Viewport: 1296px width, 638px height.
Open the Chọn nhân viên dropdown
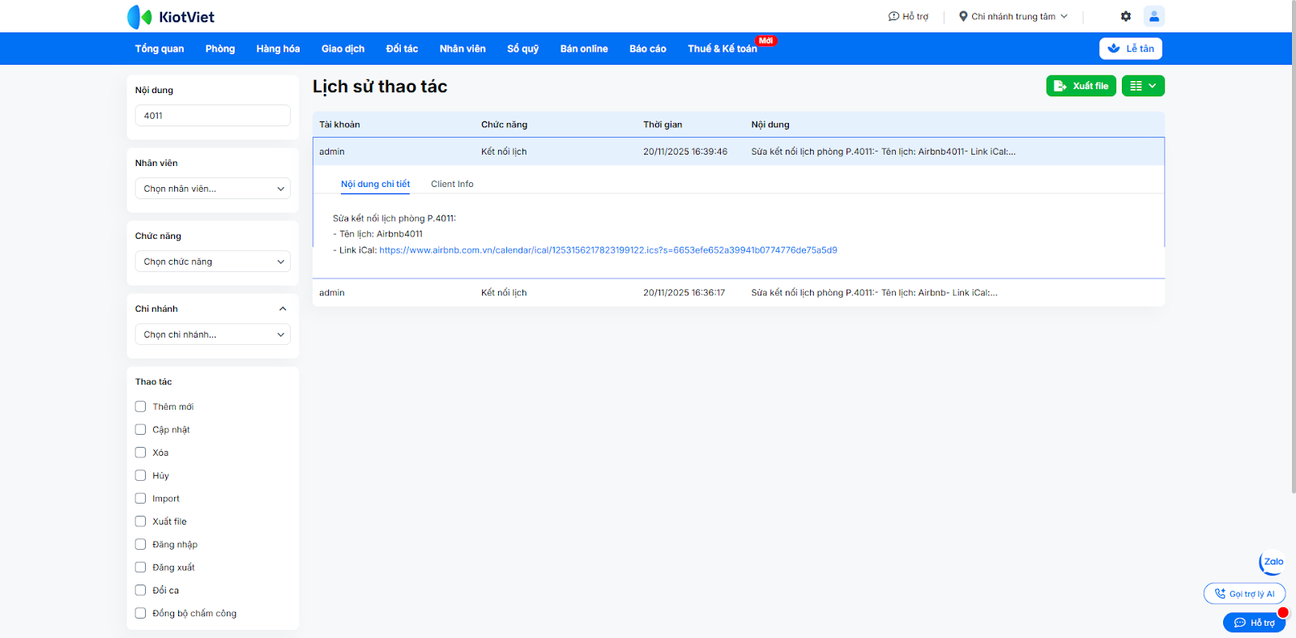[x=212, y=189]
